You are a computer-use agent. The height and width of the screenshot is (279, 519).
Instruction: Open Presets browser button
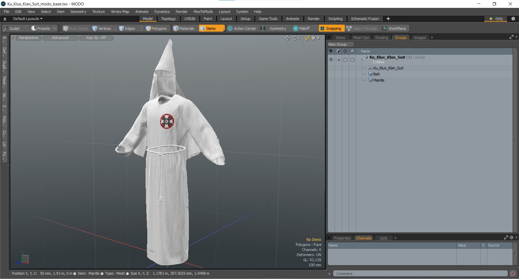pos(44,28)
